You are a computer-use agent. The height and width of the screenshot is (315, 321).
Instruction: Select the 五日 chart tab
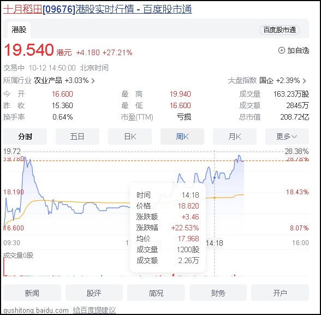[78, 136]
